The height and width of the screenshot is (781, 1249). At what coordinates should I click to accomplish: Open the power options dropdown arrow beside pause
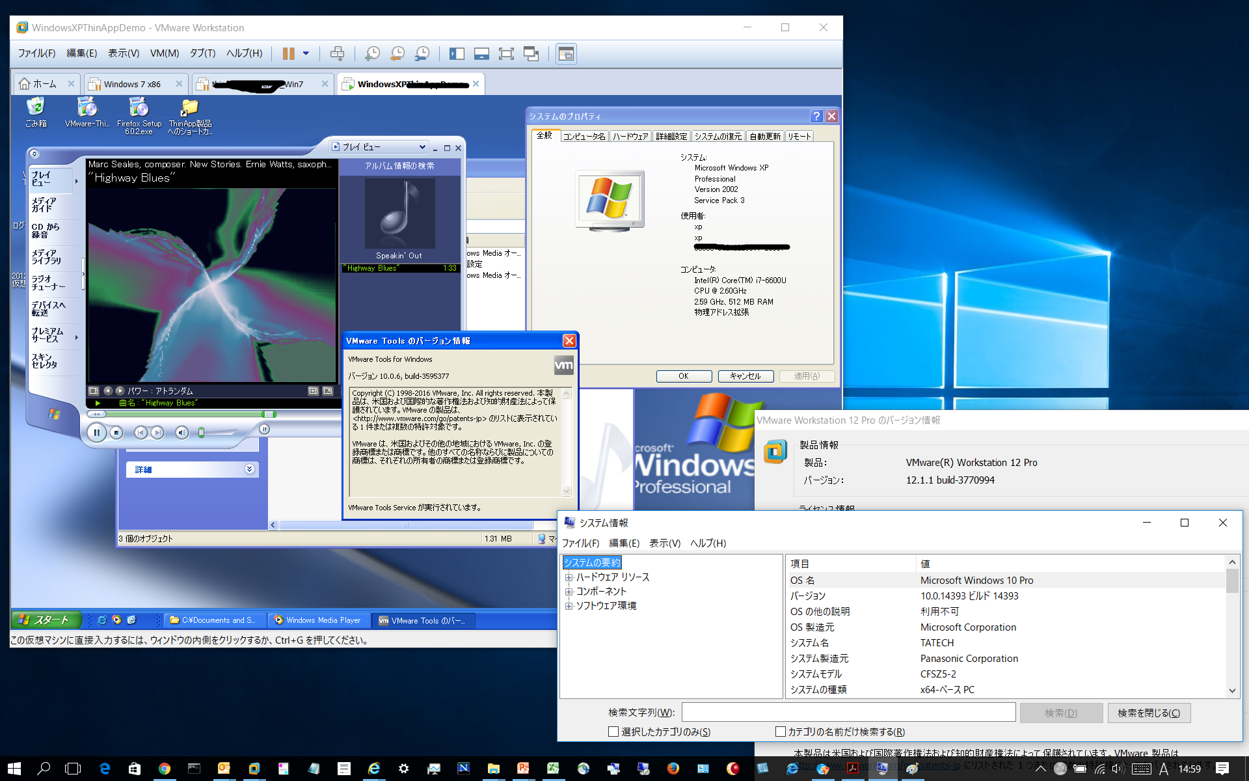306,53
